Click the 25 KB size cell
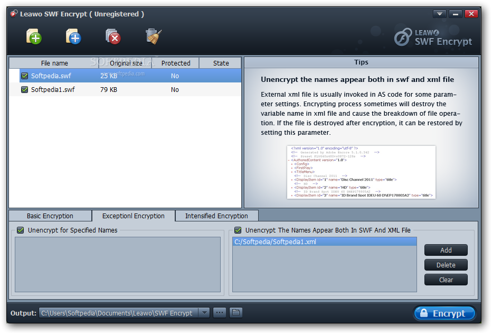The width and height of the screenshot is (492, 334). (x=109, y=76)
